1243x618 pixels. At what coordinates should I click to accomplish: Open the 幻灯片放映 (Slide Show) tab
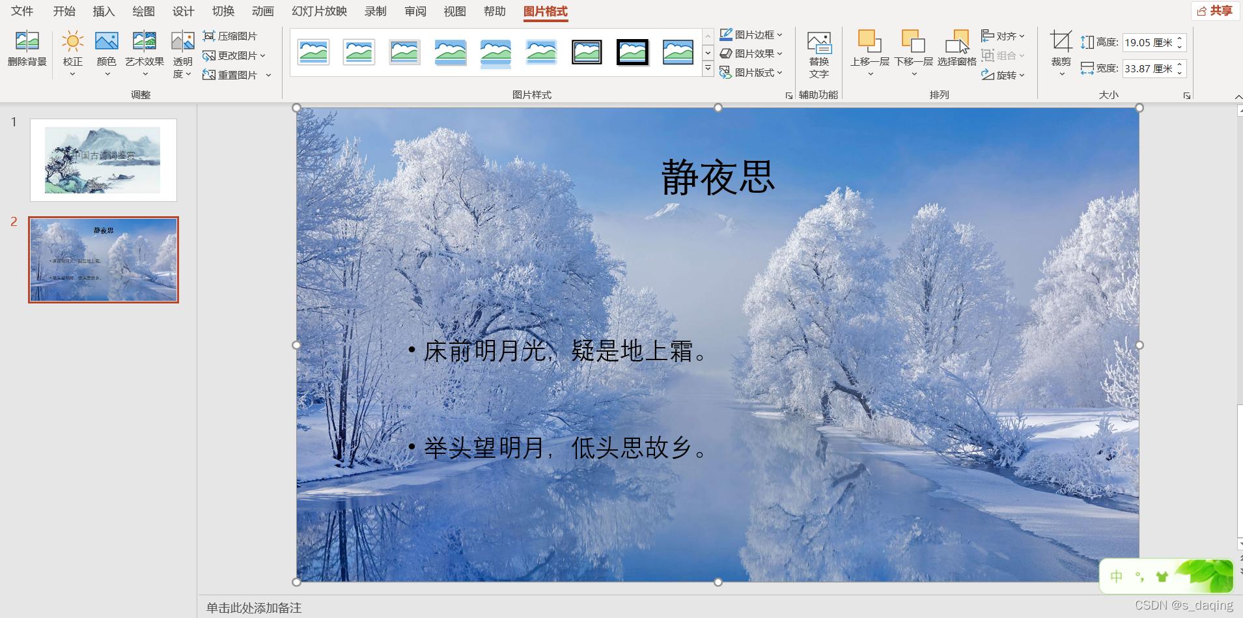[x=318, y=11]
